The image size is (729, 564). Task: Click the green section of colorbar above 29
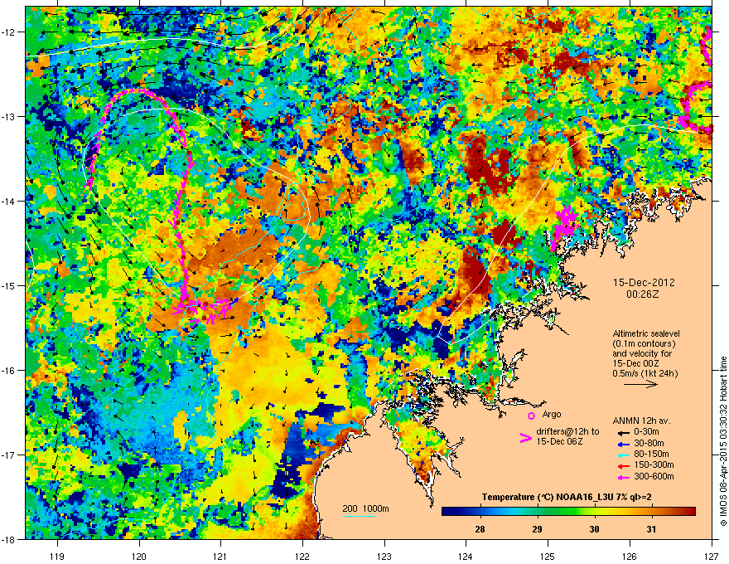click(538, 512)
